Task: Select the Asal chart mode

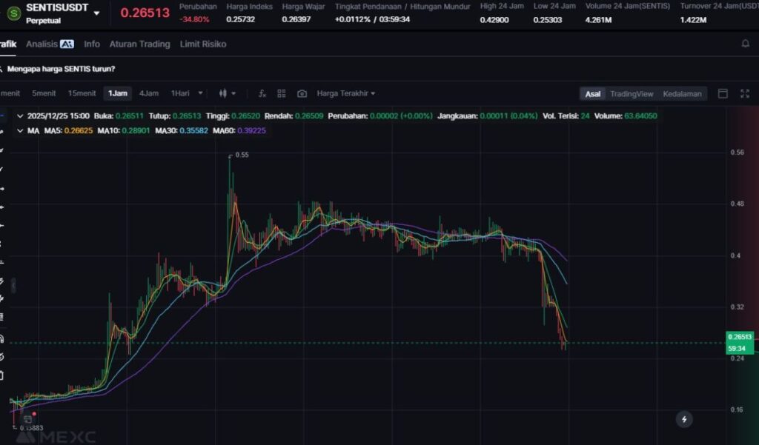Action: tap(593, 94)
